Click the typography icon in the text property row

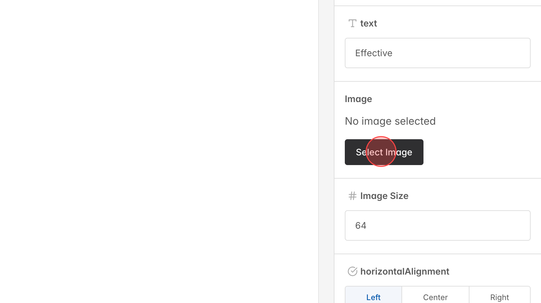tap(352, 23)
